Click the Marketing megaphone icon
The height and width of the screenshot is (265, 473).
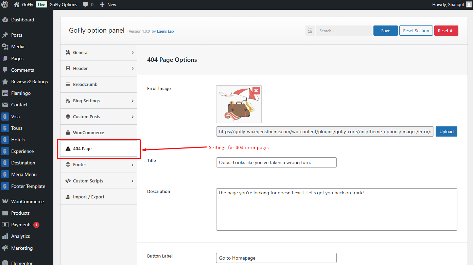(x=5, y=248)
